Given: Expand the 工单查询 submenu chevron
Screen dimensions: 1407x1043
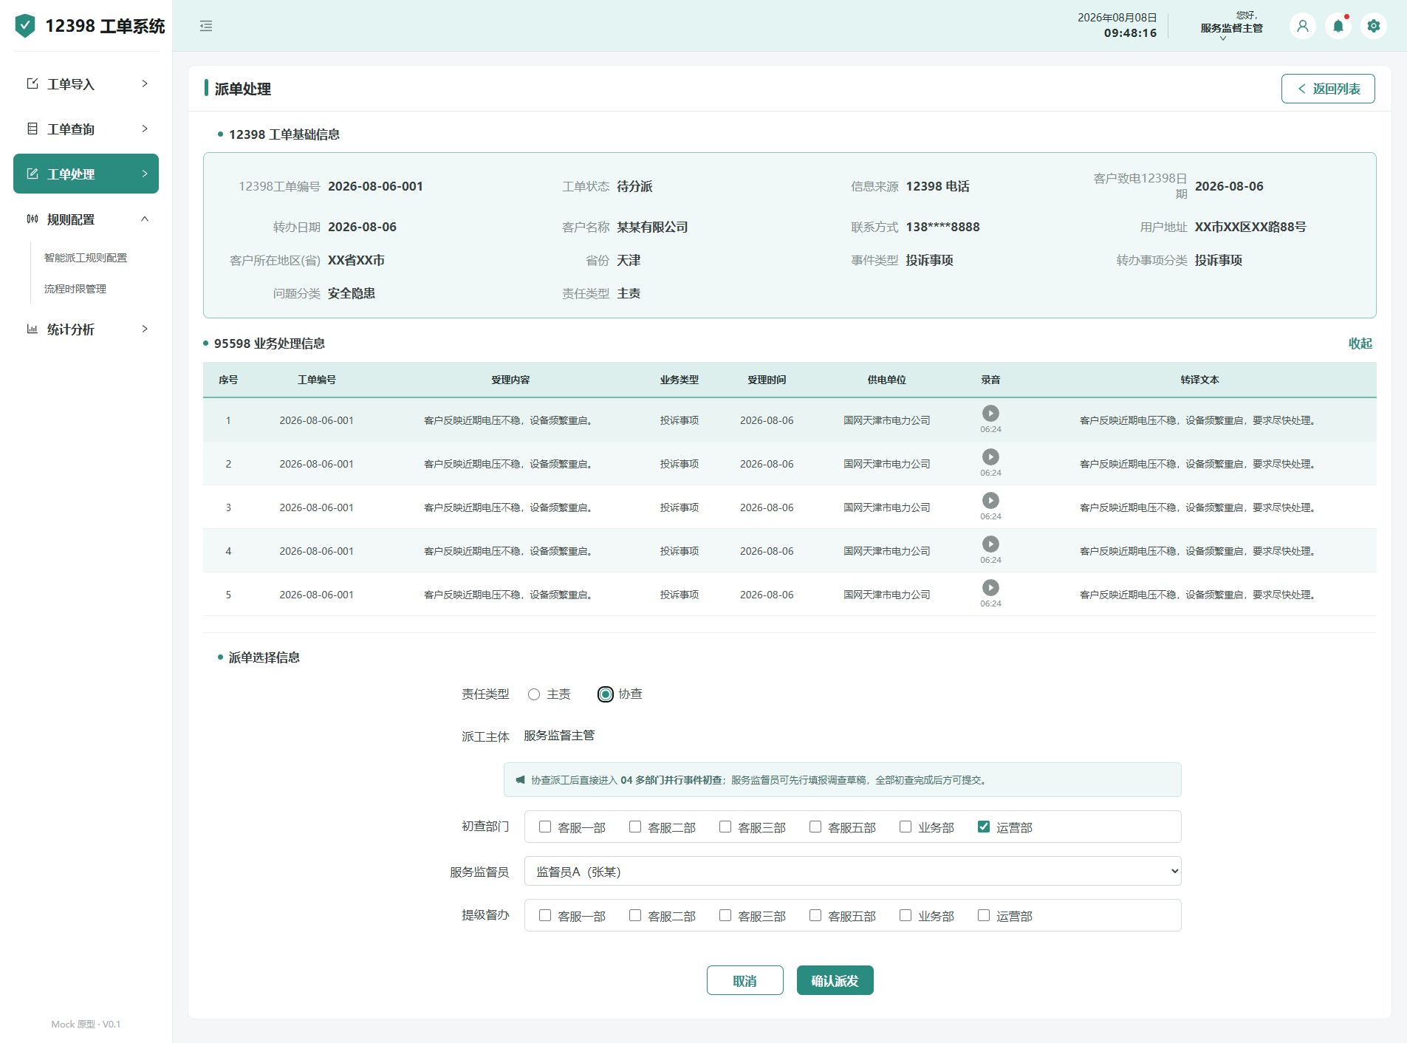Looking at the screenshot, I should pos(145,129).
